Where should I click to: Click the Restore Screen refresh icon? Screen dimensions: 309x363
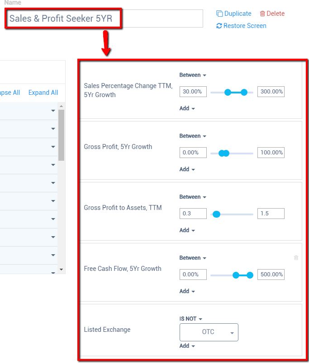(219, 26)
